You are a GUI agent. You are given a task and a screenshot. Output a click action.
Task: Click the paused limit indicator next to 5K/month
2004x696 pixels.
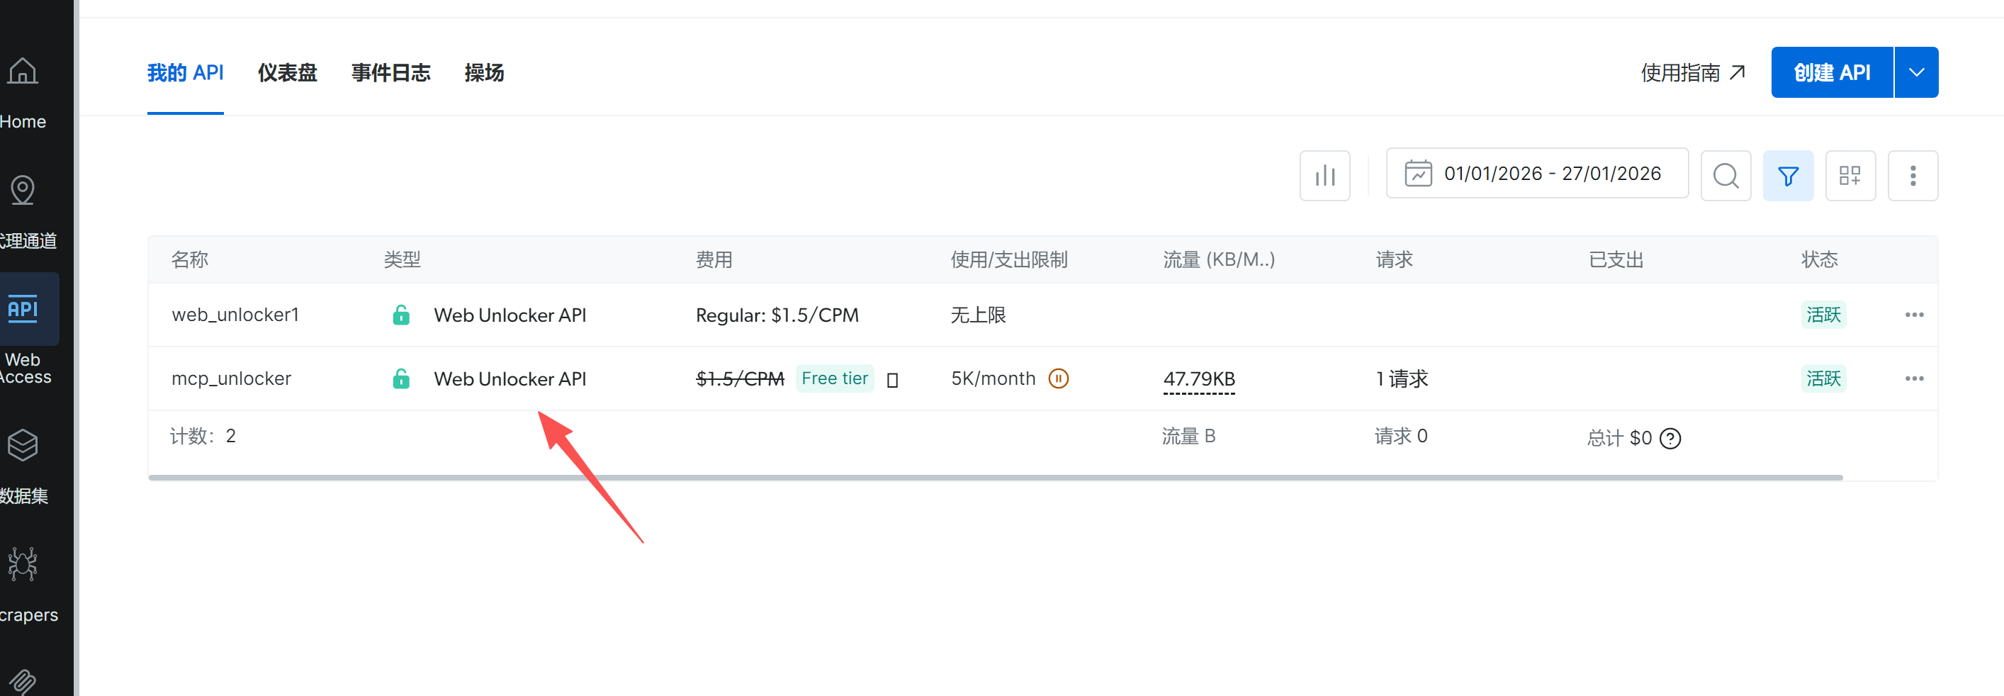tap(1059, 378)
